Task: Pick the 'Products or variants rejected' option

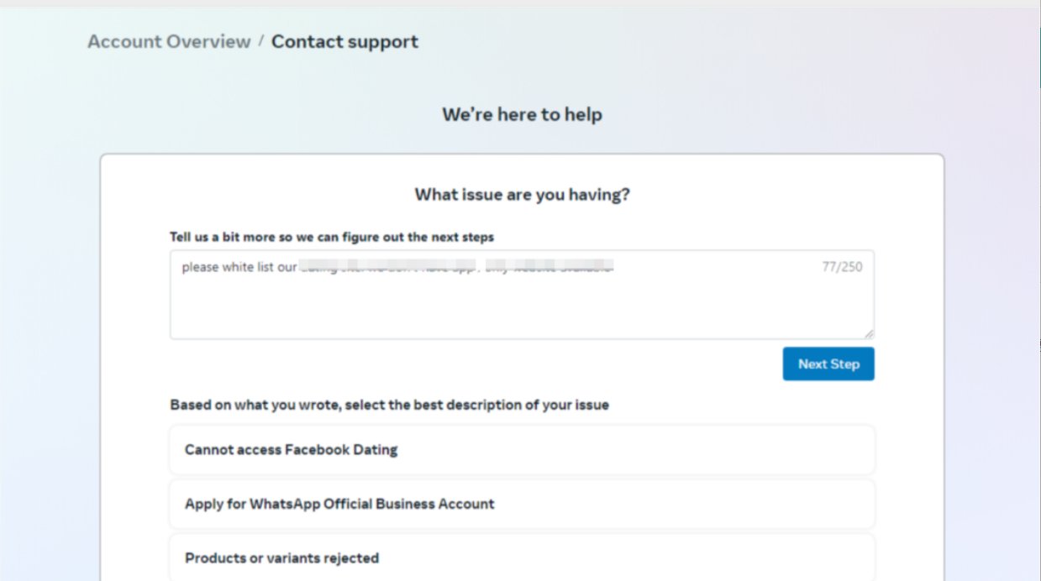Action: pyautogui.click(x=521, y=558)
